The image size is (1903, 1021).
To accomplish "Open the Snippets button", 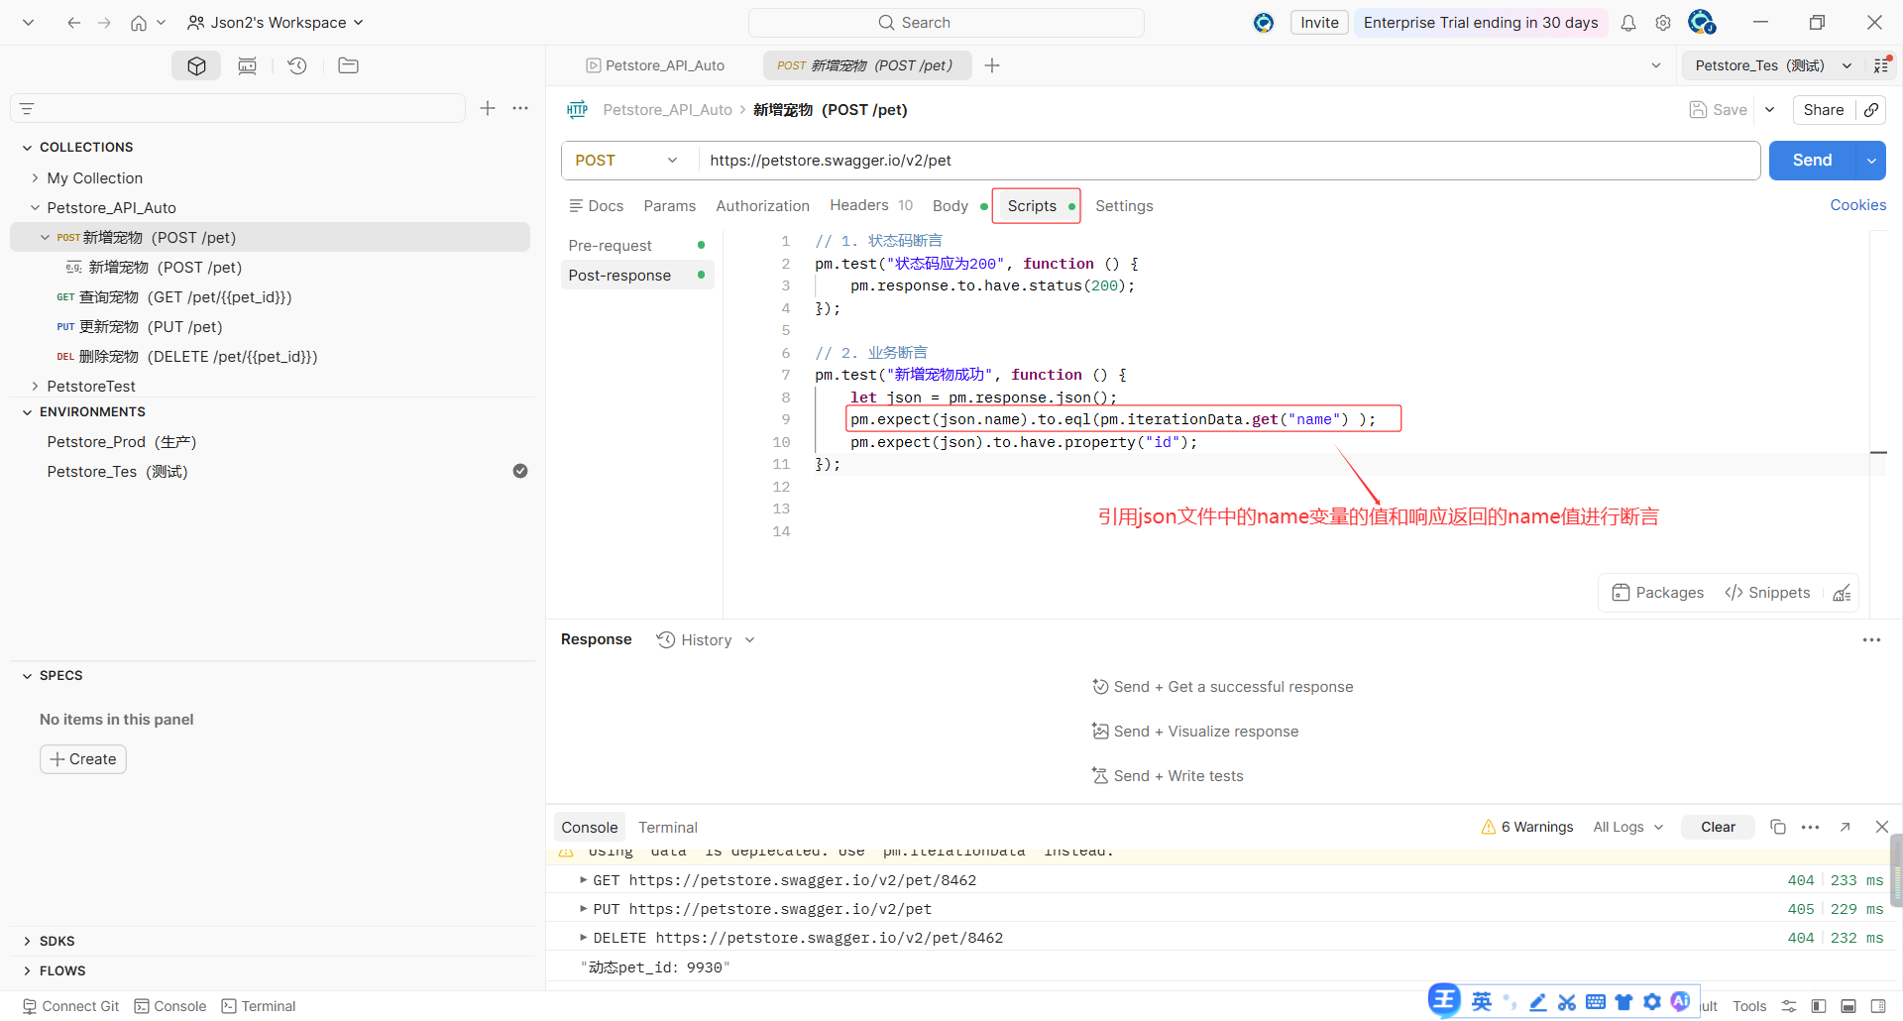I will (x=1767, y=593).
